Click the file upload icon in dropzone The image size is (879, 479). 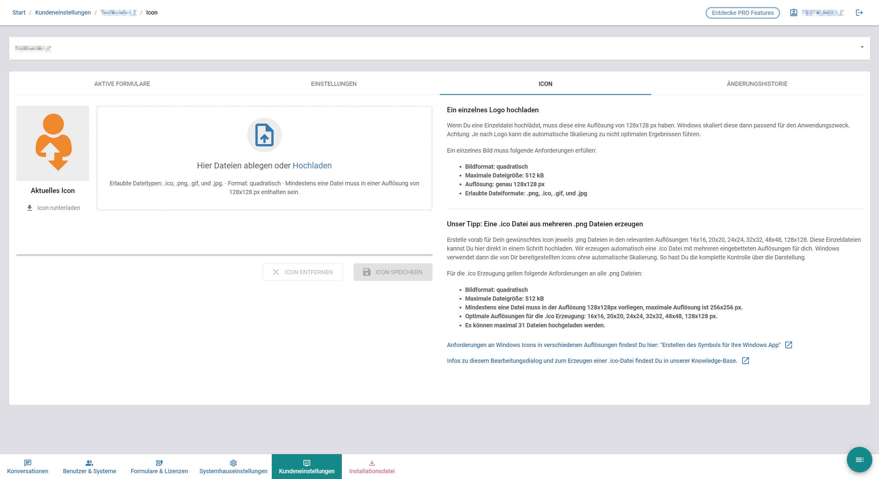pyautogui.click(x=264, y=135)
